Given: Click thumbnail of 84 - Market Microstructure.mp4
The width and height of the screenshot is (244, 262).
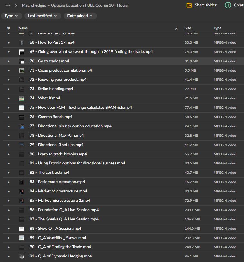Looking at the screenshot, I should (x=22, y=192).
